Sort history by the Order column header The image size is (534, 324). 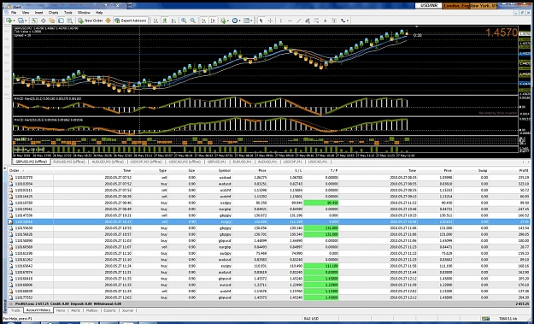[30, 170]
